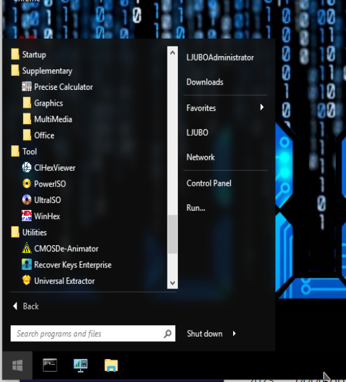Open the Downloads menu entry
Viewport: 346px width, 382px height.
(x=205, y=82)
